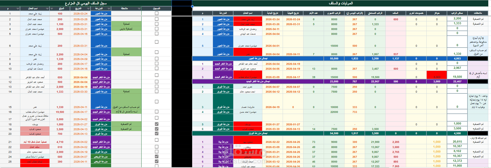Tick the checkbox for advances row 10 (600)

[156, 68]
